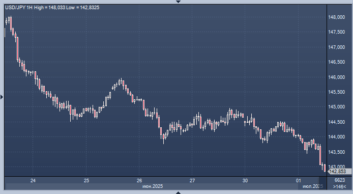353x194 pixels.
Task: Click date label 01 on time axis
Action: pyautogui.click(x=298, y=180)
